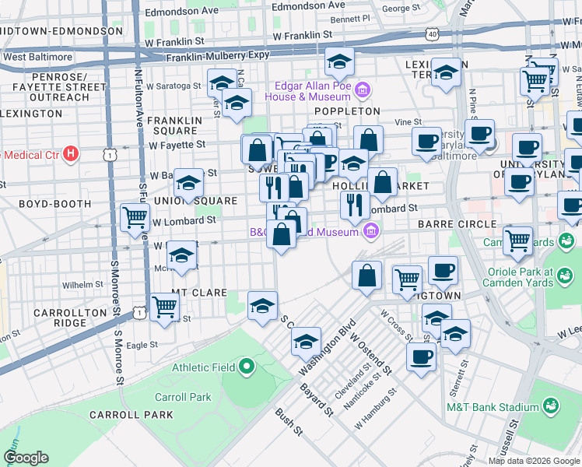This screenshot has width=582, height=467.
Task: Click the W Cross St street label
Action: click(x=397, y=326)
